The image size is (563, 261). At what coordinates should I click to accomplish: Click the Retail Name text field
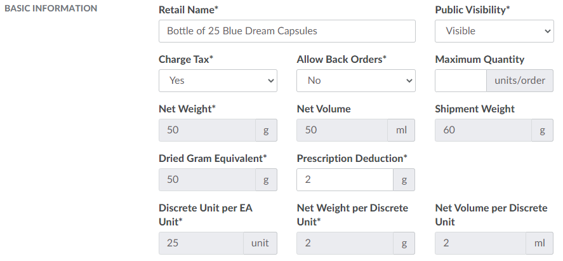click(287, 31)
